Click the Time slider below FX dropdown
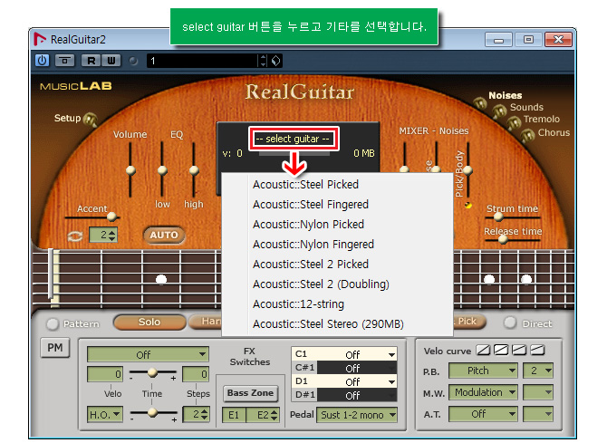Viewport: 607px width, 443px height. 153,372
